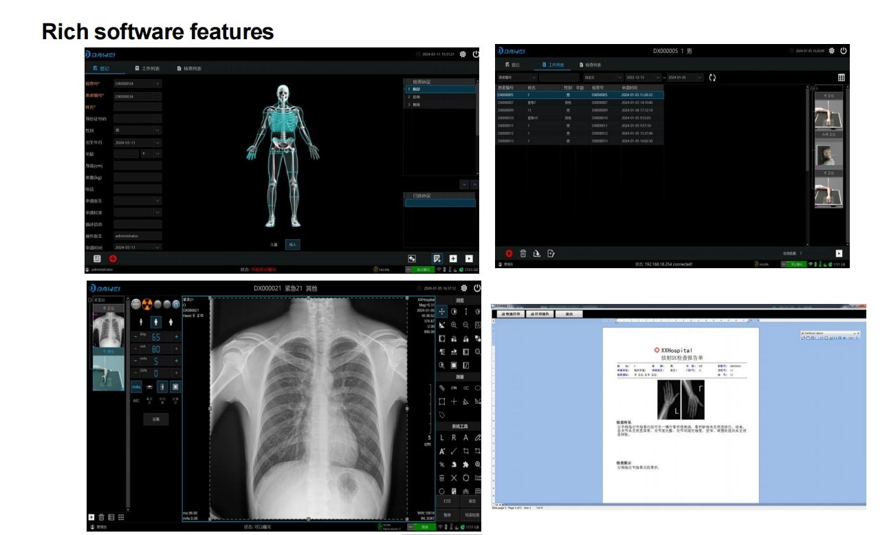Click the refresh icon on the worklist
The width and height of the screenshot is (889, 535).
712,77
